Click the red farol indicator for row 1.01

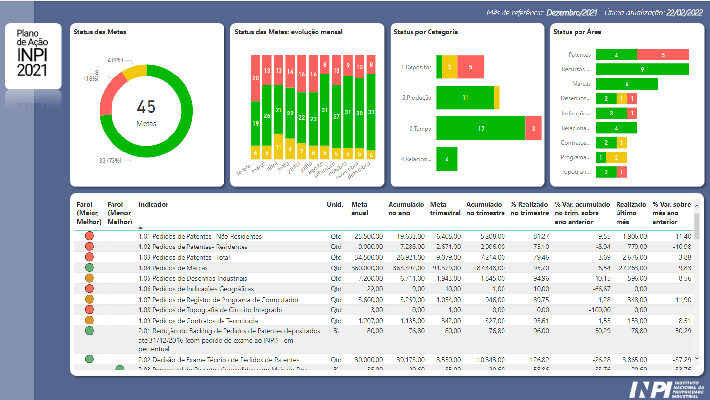point(89,236)
